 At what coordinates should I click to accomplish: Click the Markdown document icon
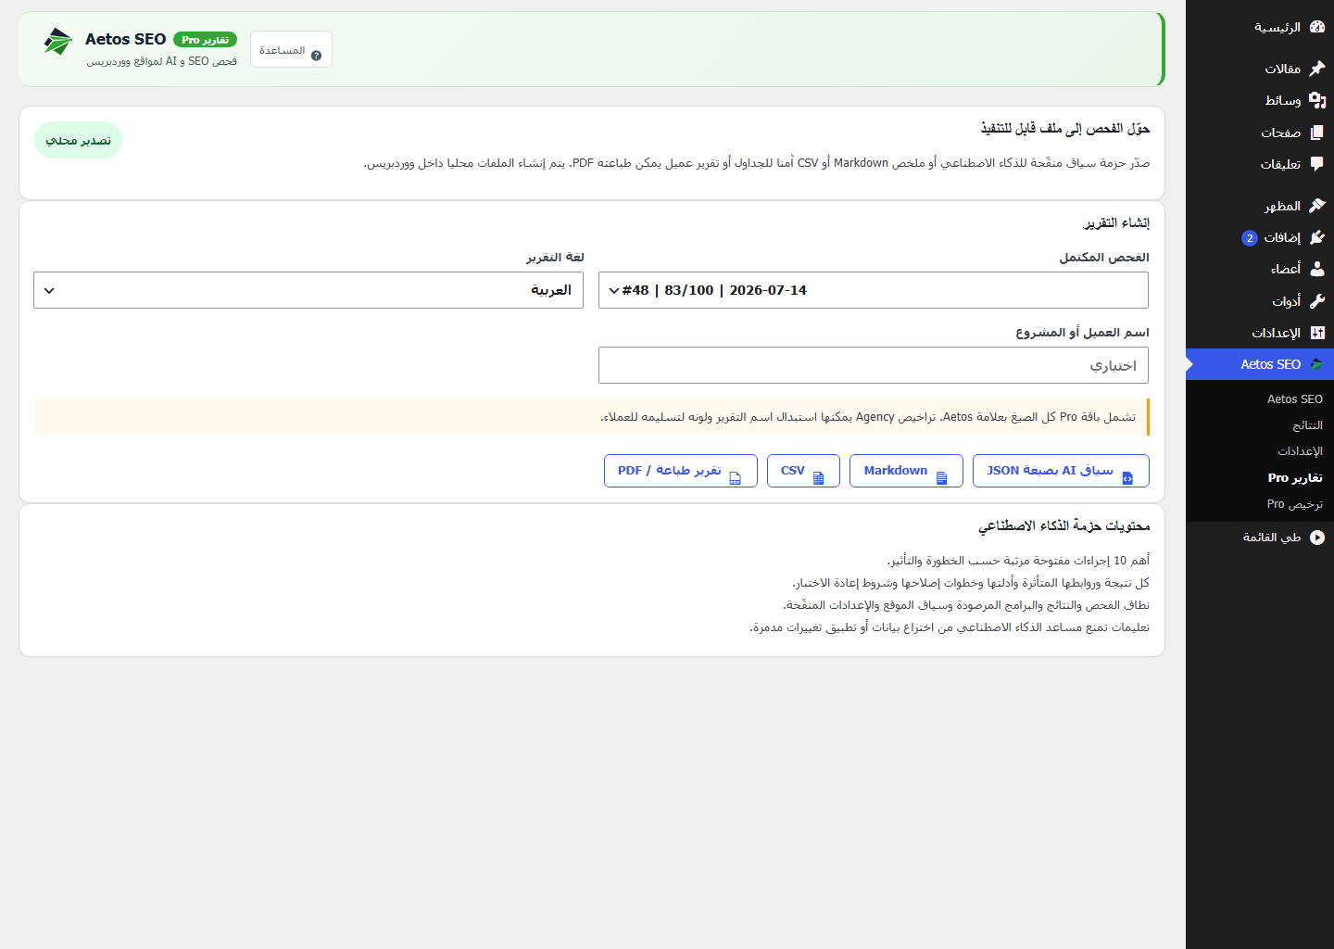[941, 478]
